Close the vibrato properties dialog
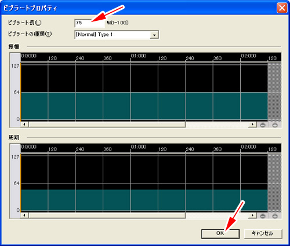290x246 pixels. pyautogui.click(x=282, y=8)
